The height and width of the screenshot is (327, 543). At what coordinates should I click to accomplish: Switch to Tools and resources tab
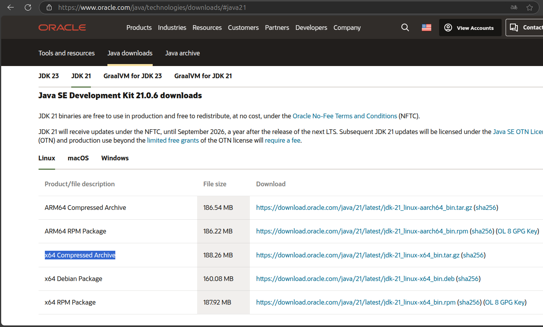click(x=66, y=53)
